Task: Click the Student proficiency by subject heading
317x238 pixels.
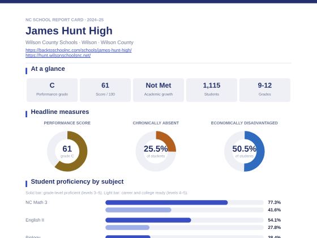Action: click(x=77, y=181)
